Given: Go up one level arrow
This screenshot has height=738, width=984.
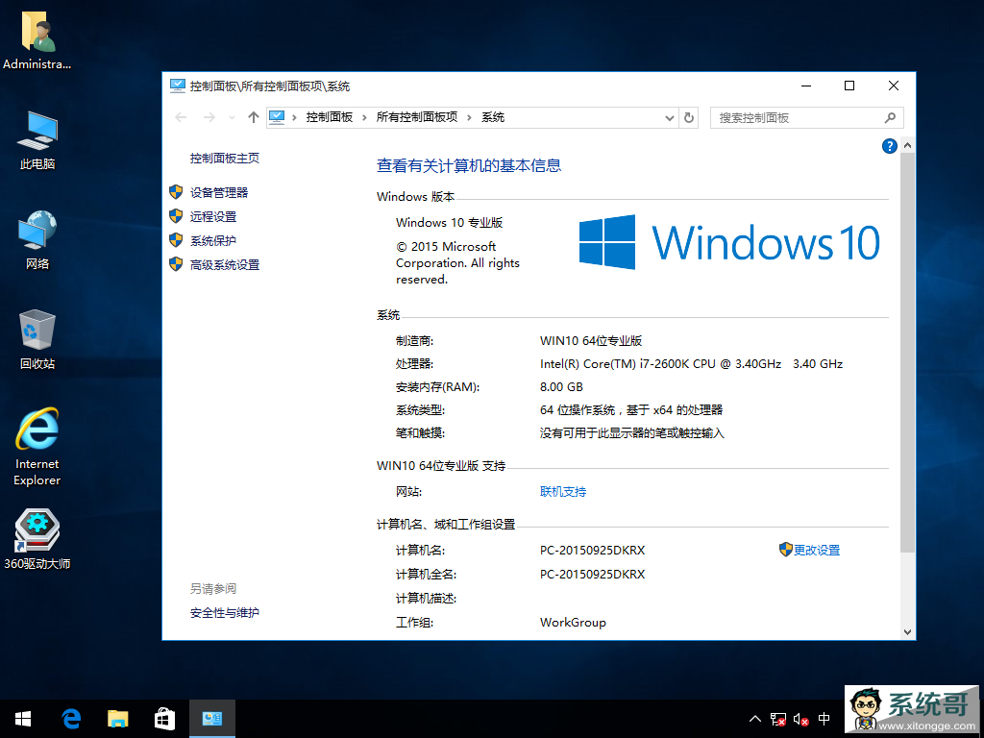Looking at the screenshot, I should pos(254,117).
